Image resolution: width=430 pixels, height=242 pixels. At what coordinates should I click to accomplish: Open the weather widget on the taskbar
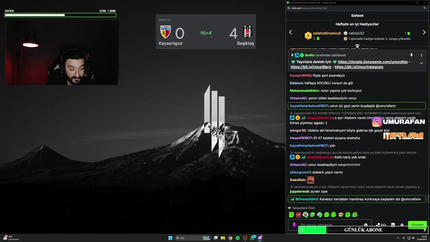click(x=11, y=238)
